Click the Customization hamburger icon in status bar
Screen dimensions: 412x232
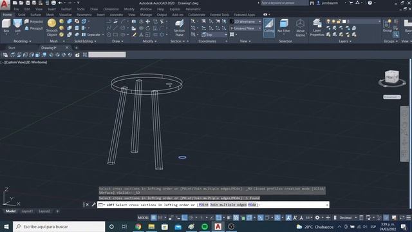[408, 218]
